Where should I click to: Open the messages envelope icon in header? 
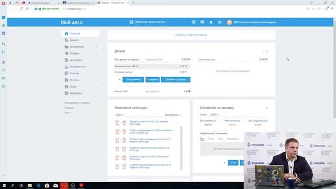coord(202,22)
